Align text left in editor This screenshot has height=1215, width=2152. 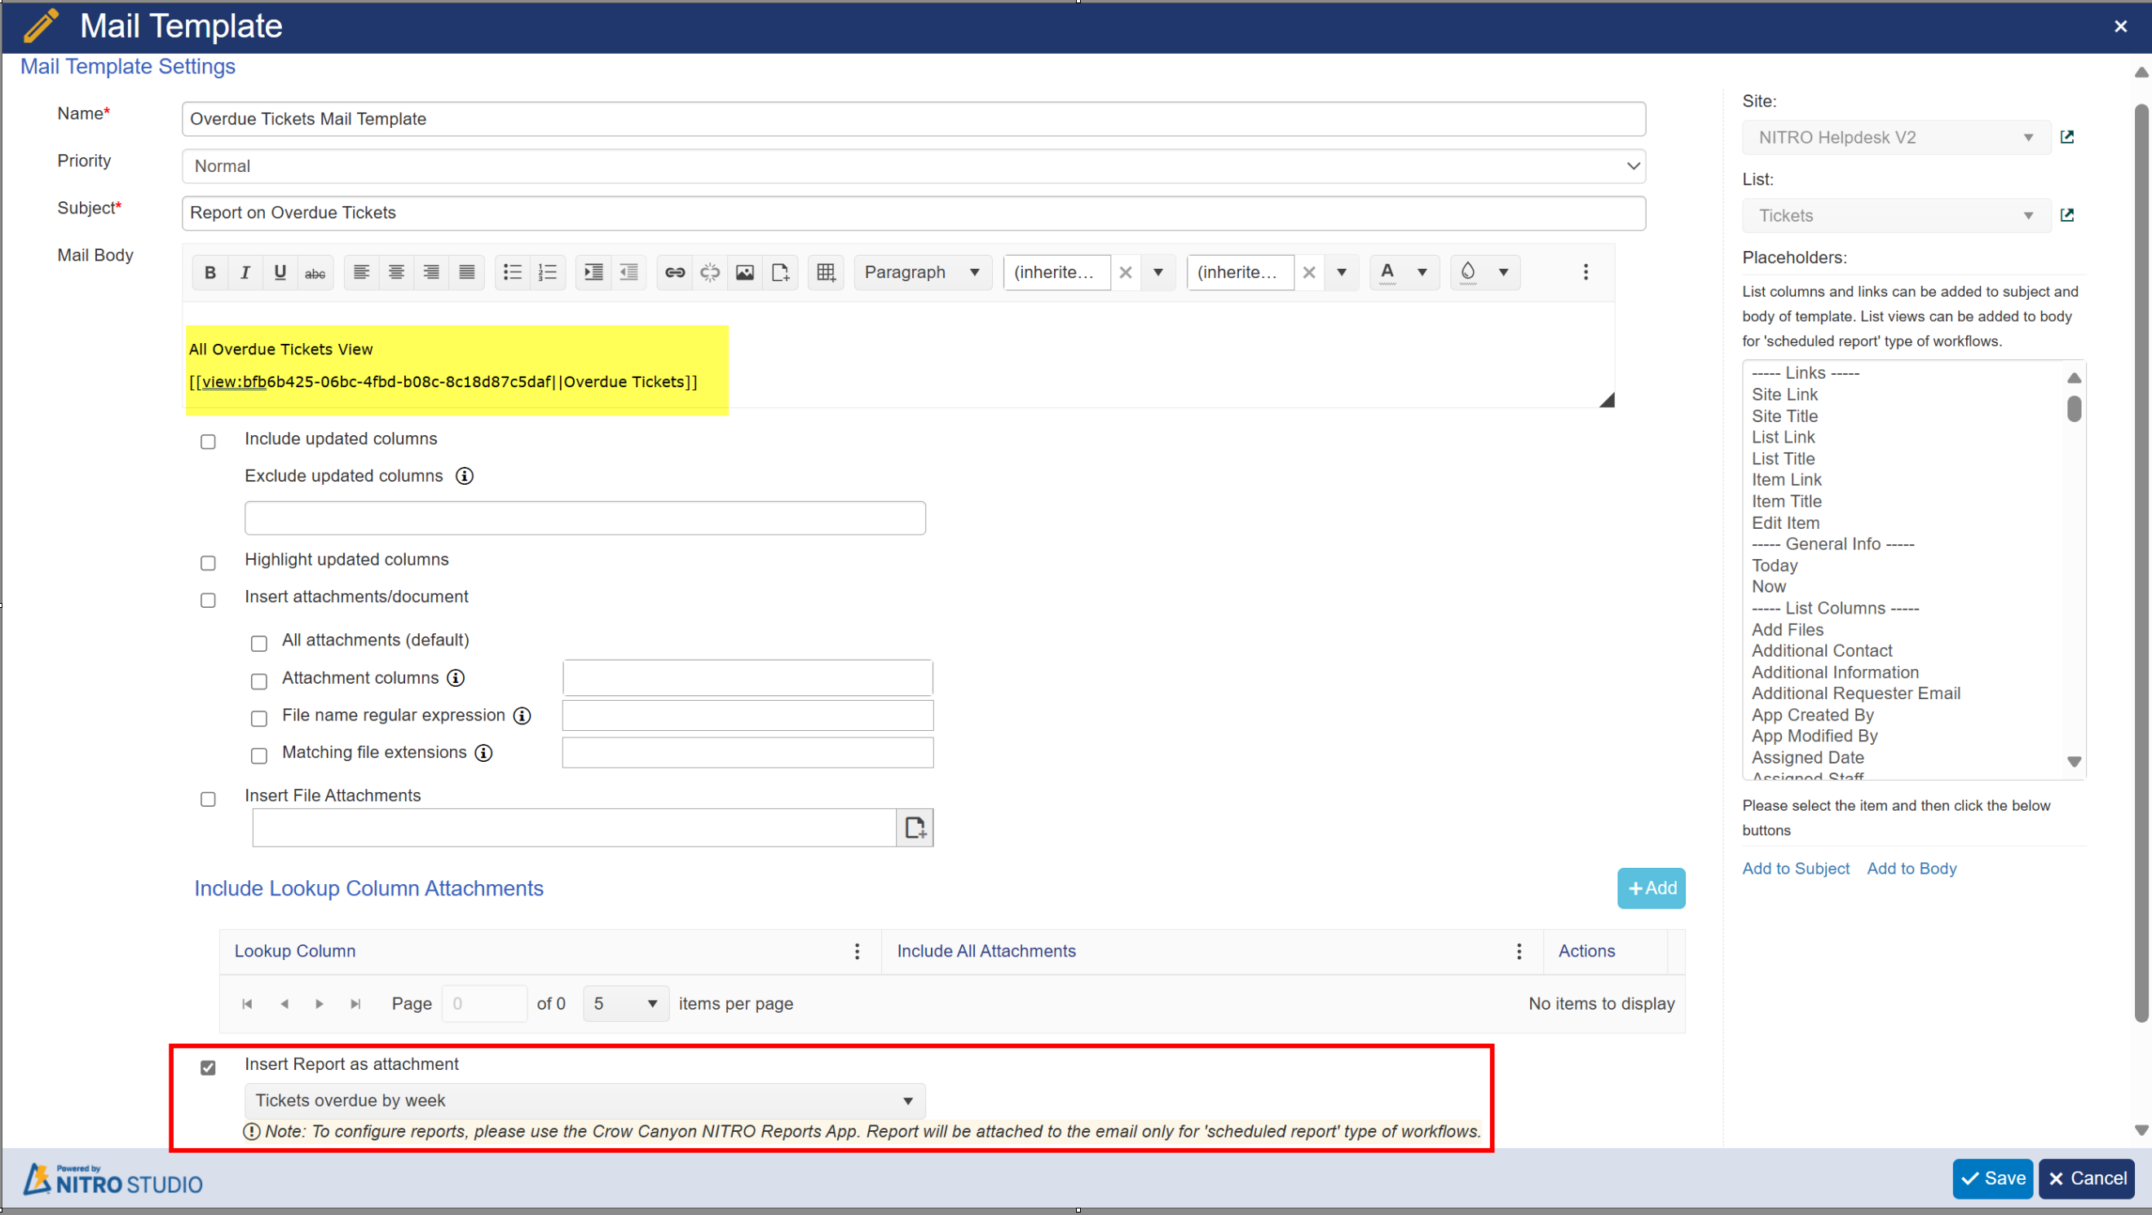[361, 272]
